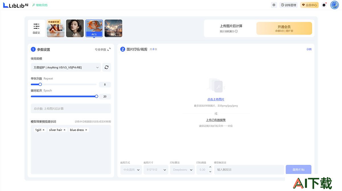Open the 打标算法 Deepbooru dropdown
The width and height of the screenshot is (342, 191).
(x=182, y=170)
